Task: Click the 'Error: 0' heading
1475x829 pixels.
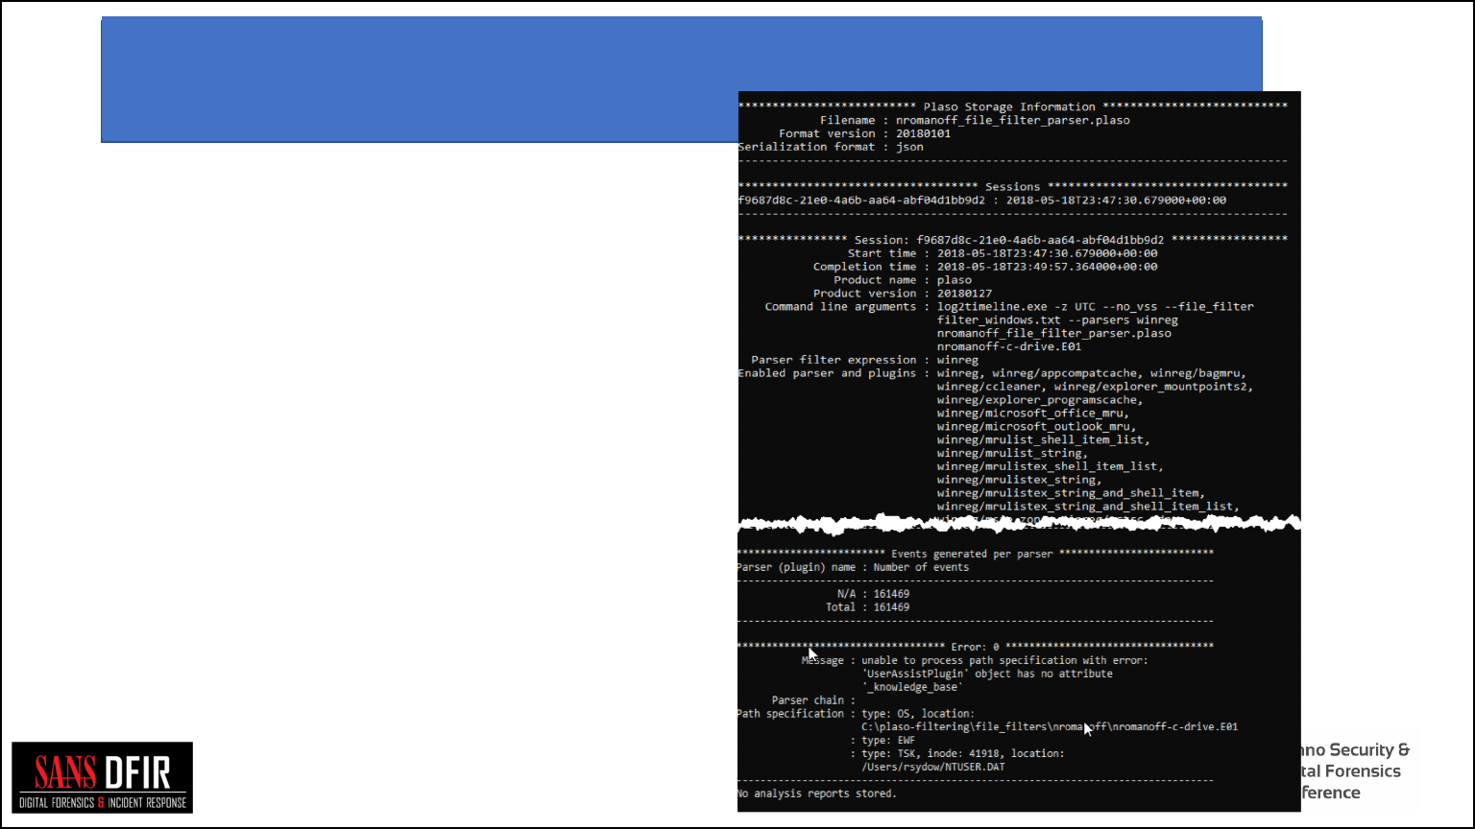Action: point(975,647)
